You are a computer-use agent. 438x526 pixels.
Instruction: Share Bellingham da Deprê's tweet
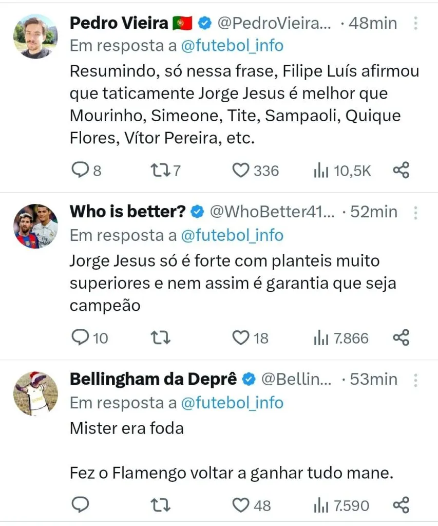tap(401, 505)
